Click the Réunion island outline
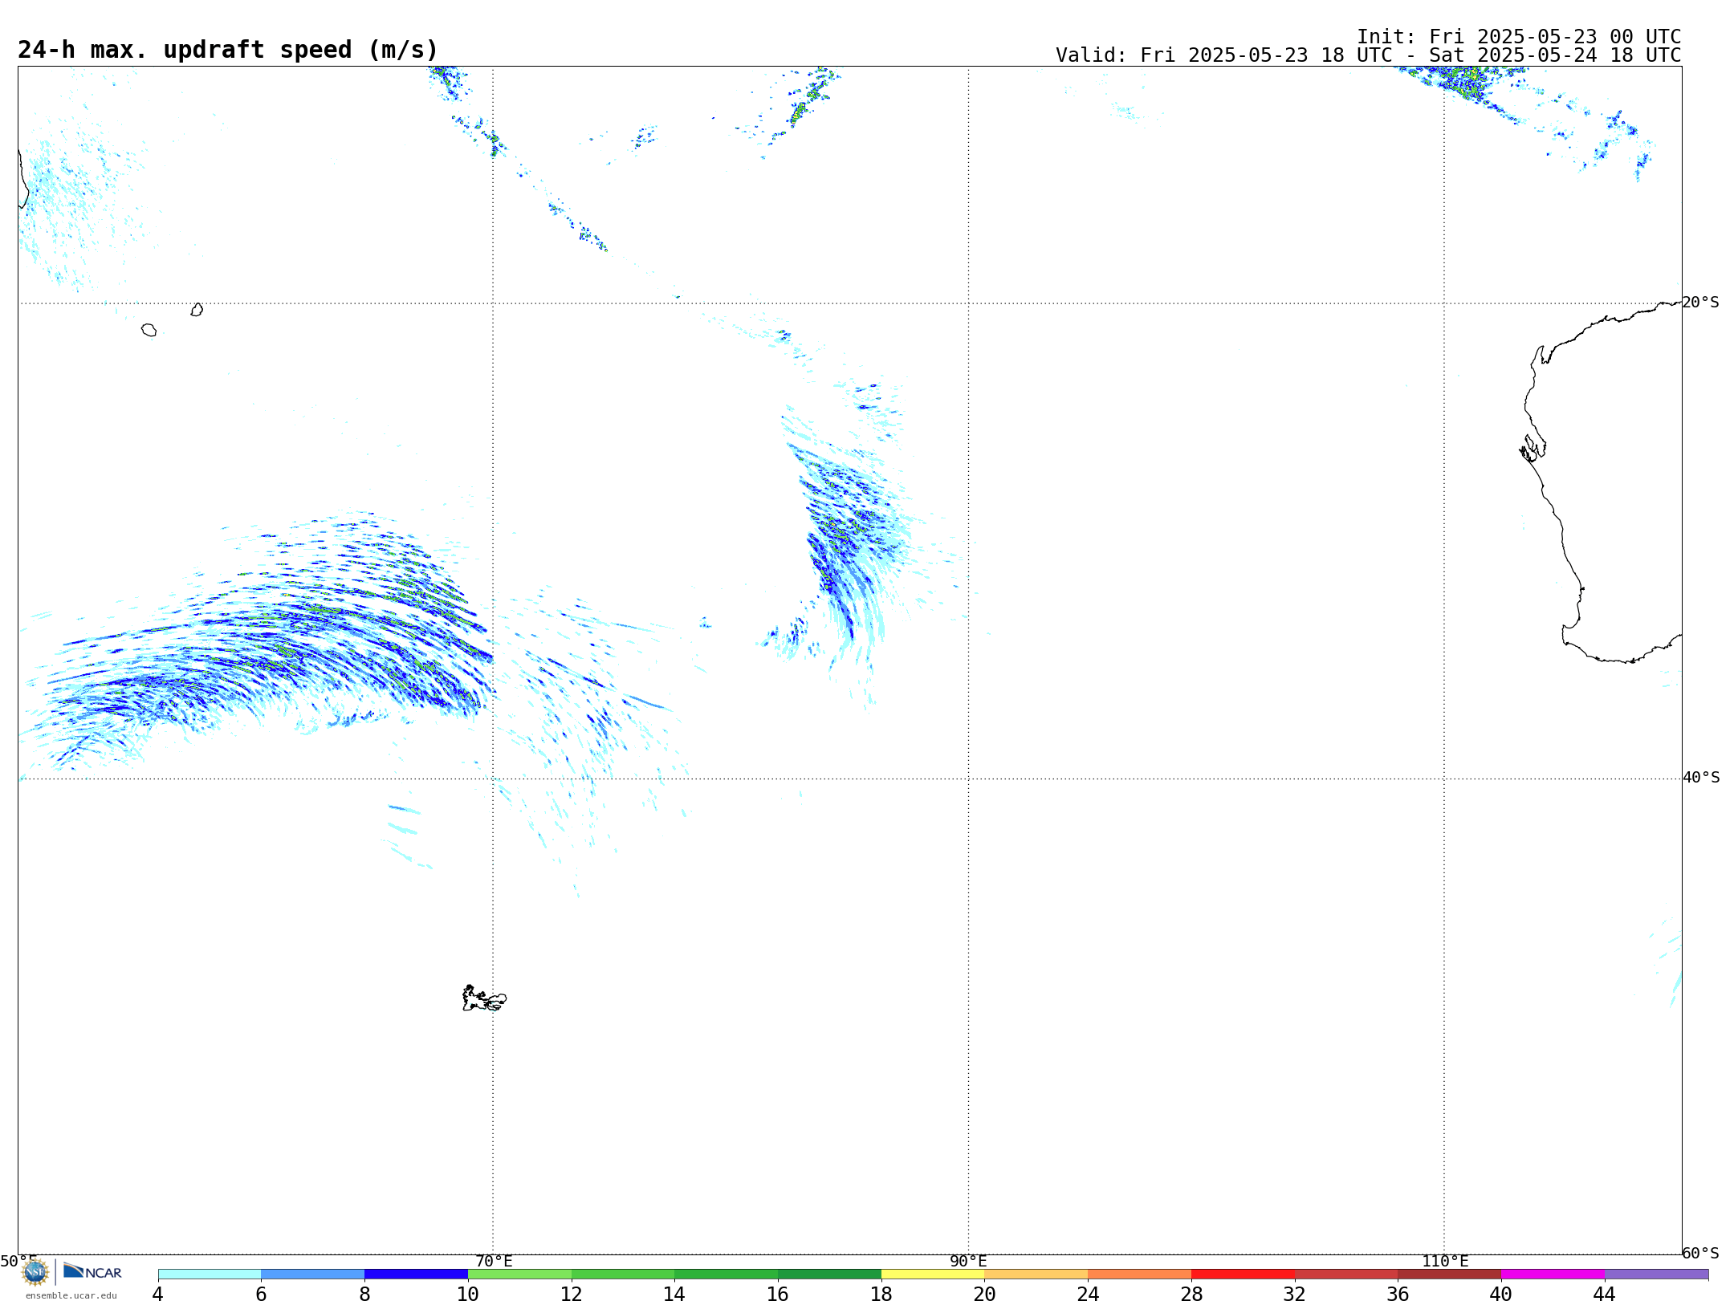The image size is (1734, 1305). coord(149,330)
